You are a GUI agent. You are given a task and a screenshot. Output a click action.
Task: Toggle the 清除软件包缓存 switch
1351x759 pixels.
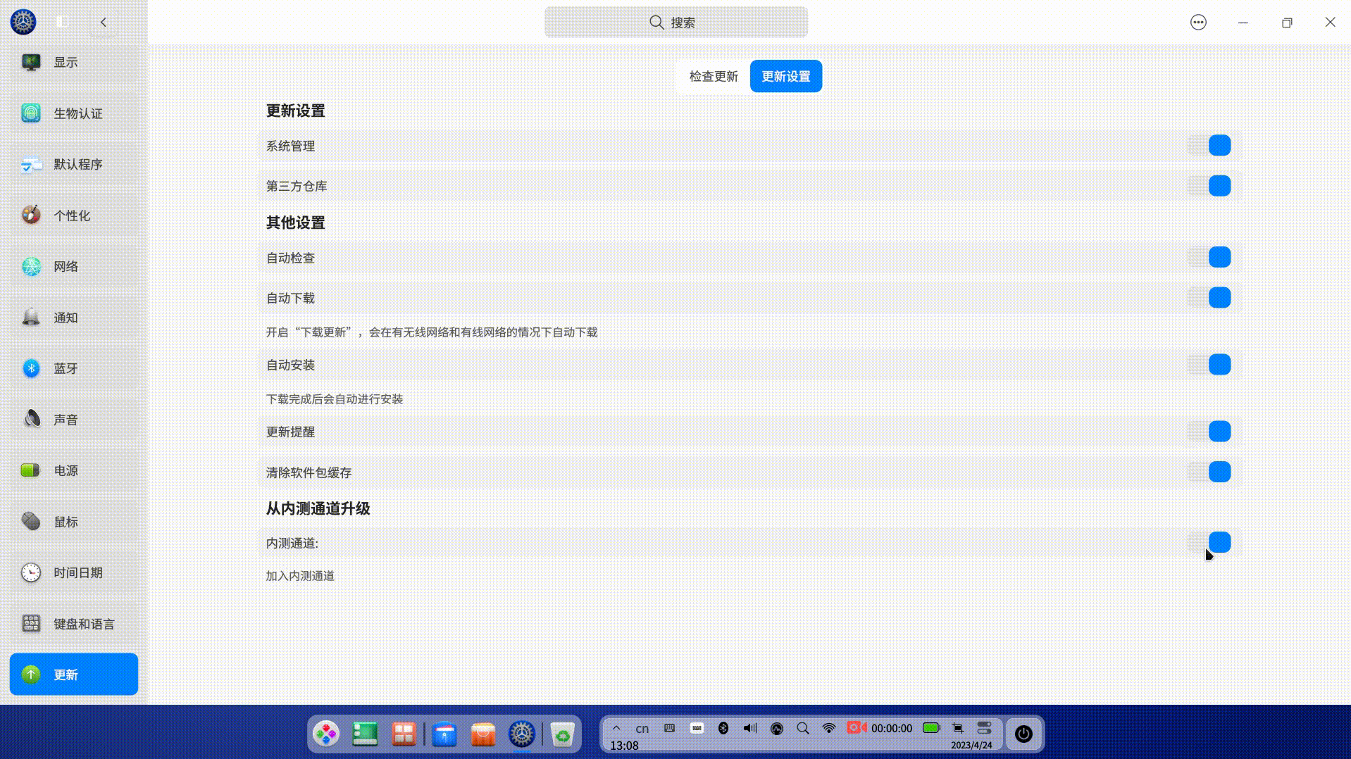(x=1209, y=472)
